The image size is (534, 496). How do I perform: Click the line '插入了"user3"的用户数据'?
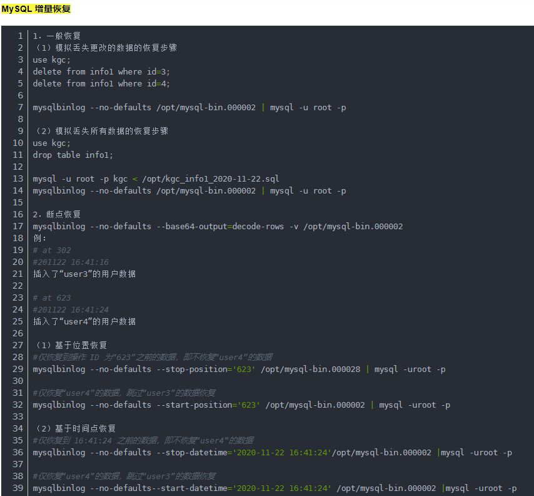(84, 274)
